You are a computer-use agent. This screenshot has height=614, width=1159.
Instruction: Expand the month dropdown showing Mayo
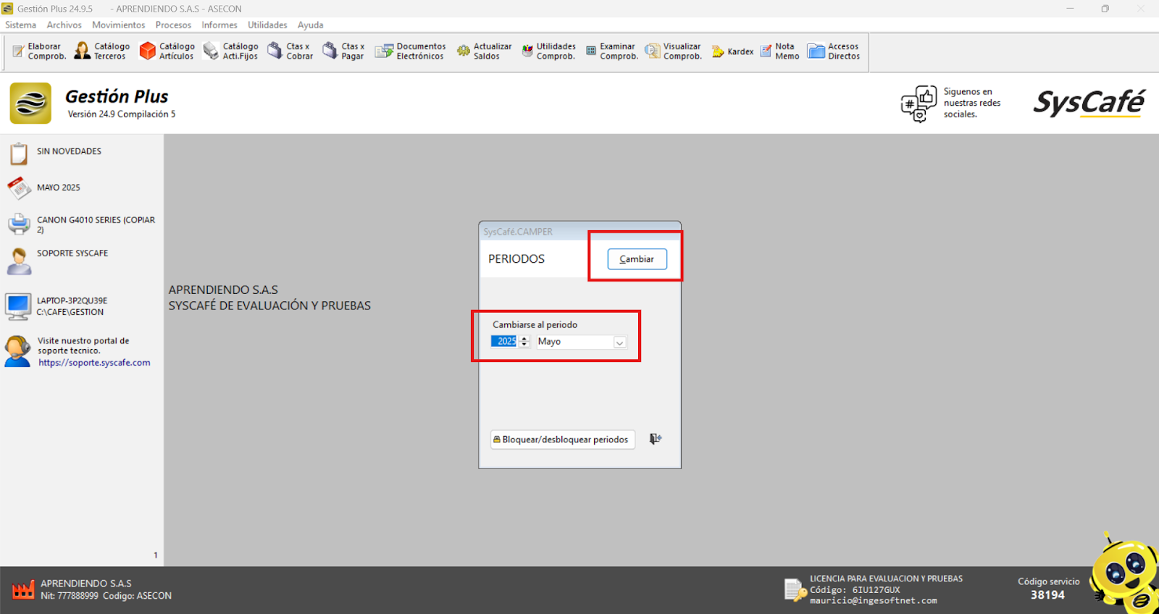[x=619, y=342]
